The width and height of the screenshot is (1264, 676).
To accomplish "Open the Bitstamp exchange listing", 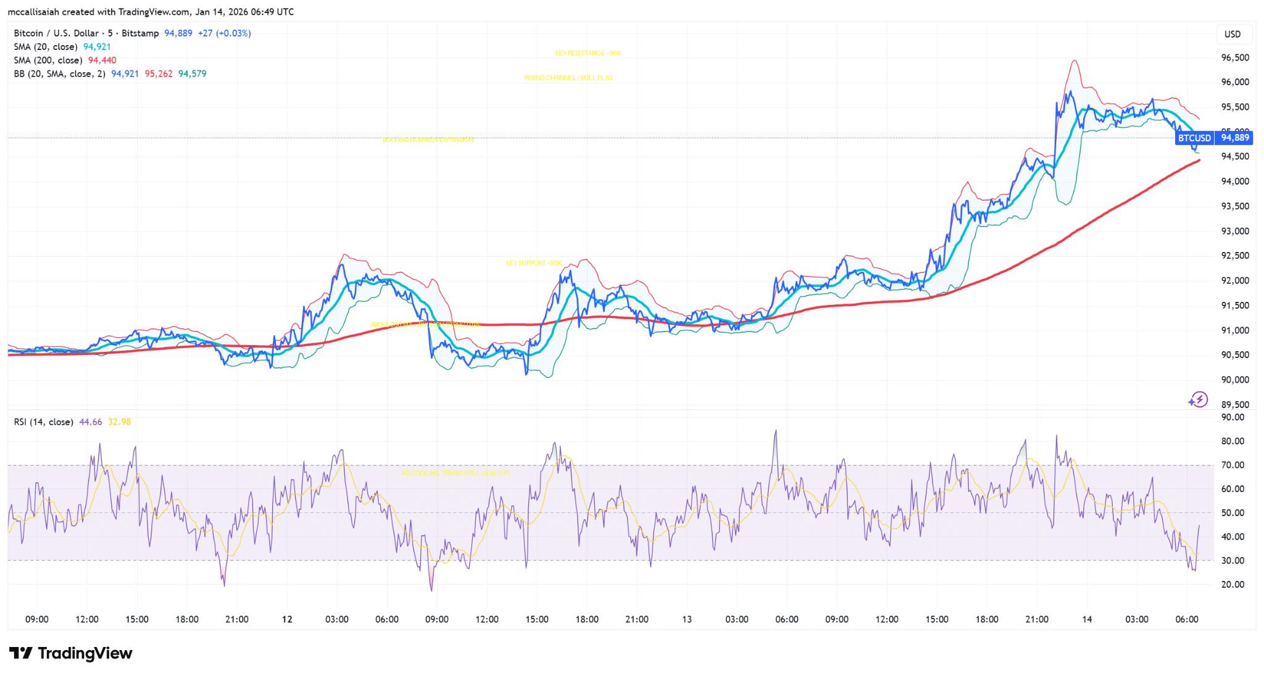I will 141,33.
